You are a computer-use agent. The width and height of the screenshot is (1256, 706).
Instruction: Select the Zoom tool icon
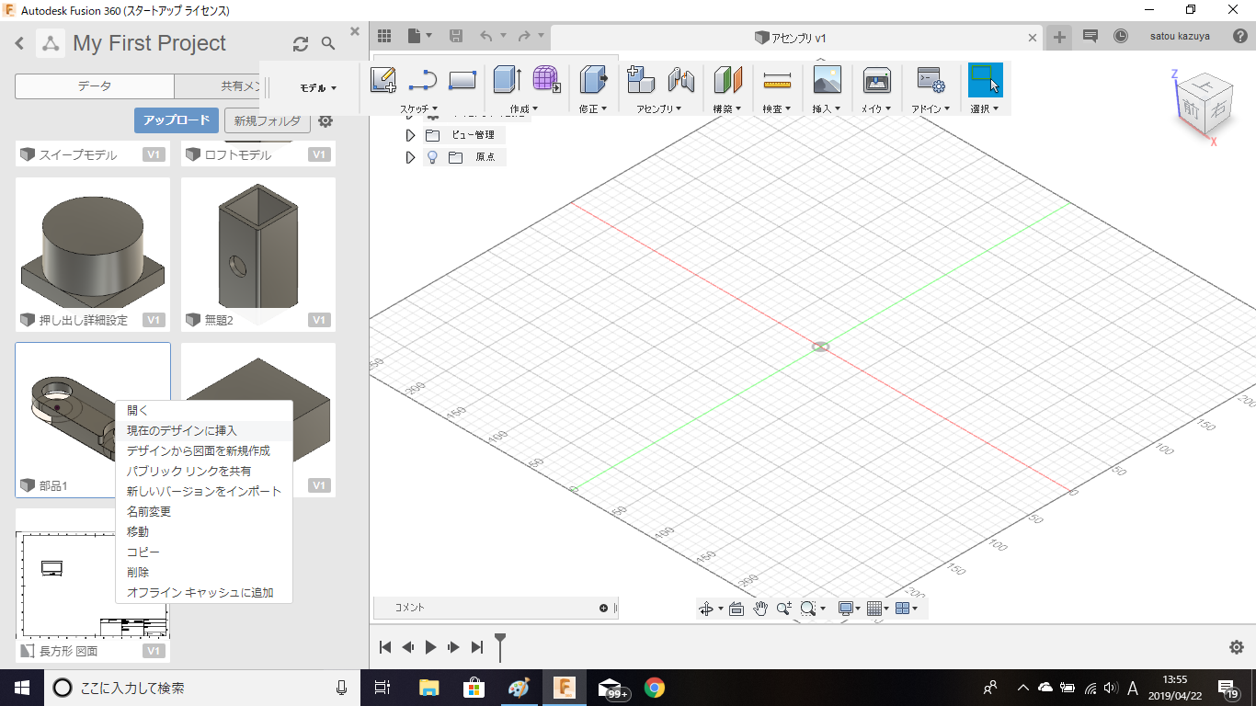pyautogui.click(x=783, y=608)
